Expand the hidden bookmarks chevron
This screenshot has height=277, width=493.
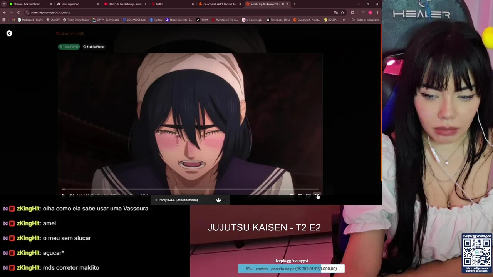(344, 20)
